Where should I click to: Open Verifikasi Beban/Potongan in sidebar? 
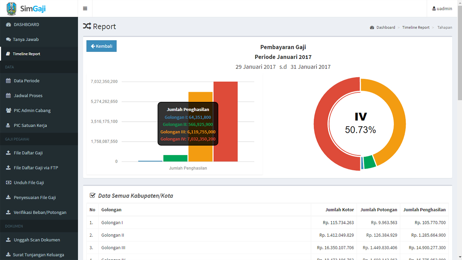click(40, 212)
